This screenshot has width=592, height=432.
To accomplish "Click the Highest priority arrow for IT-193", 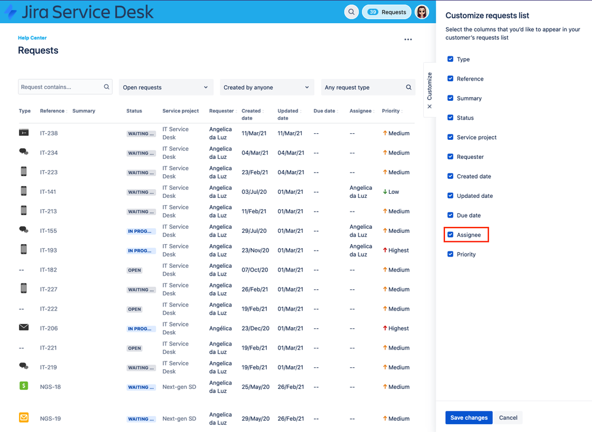I will click(385, 250).
